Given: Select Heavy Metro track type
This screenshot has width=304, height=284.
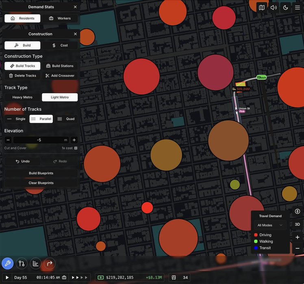Looking at the screenshot, I should [x=23, y=97].
